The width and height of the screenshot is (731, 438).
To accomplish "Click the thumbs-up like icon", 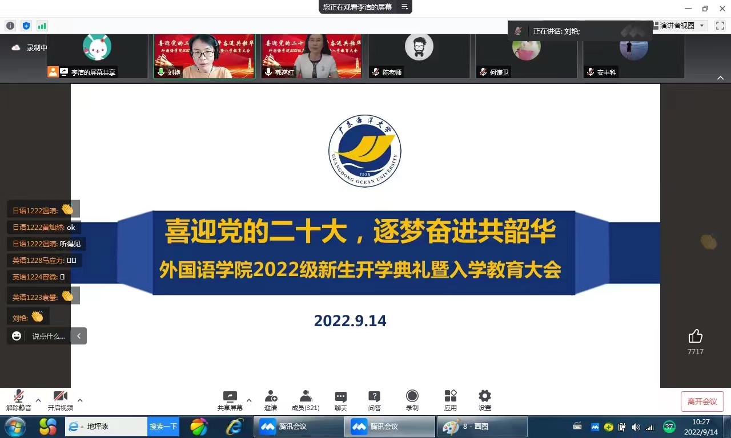I will 695,336.
